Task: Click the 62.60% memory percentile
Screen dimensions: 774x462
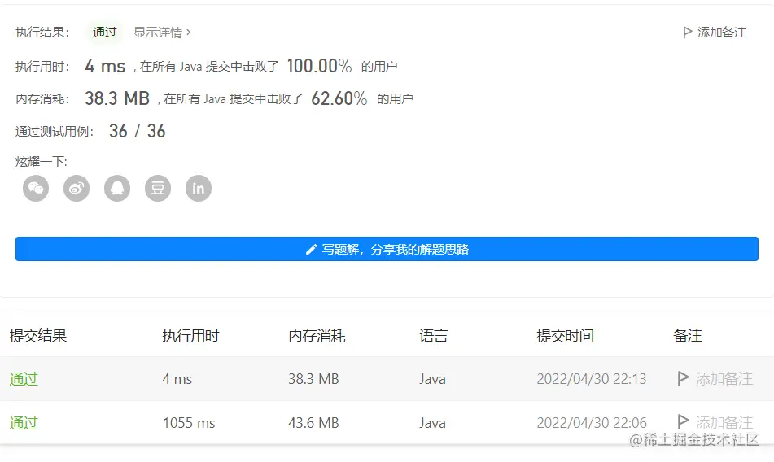Action: pyautogui.click(x=339, y=98)
